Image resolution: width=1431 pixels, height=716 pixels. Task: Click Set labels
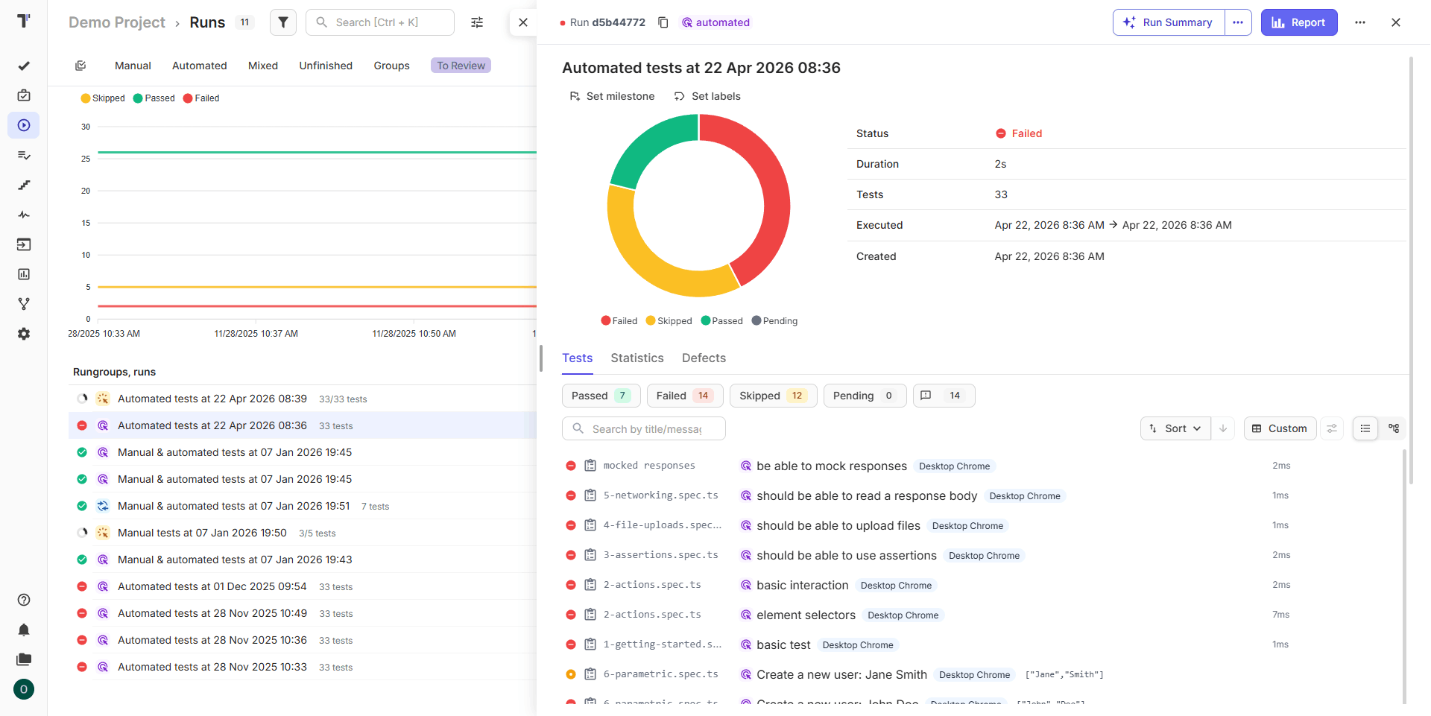coord(707,96)
